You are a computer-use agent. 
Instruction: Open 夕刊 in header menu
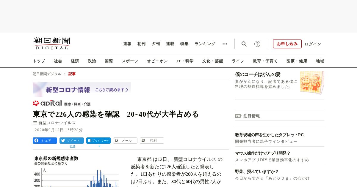(156, 44)
